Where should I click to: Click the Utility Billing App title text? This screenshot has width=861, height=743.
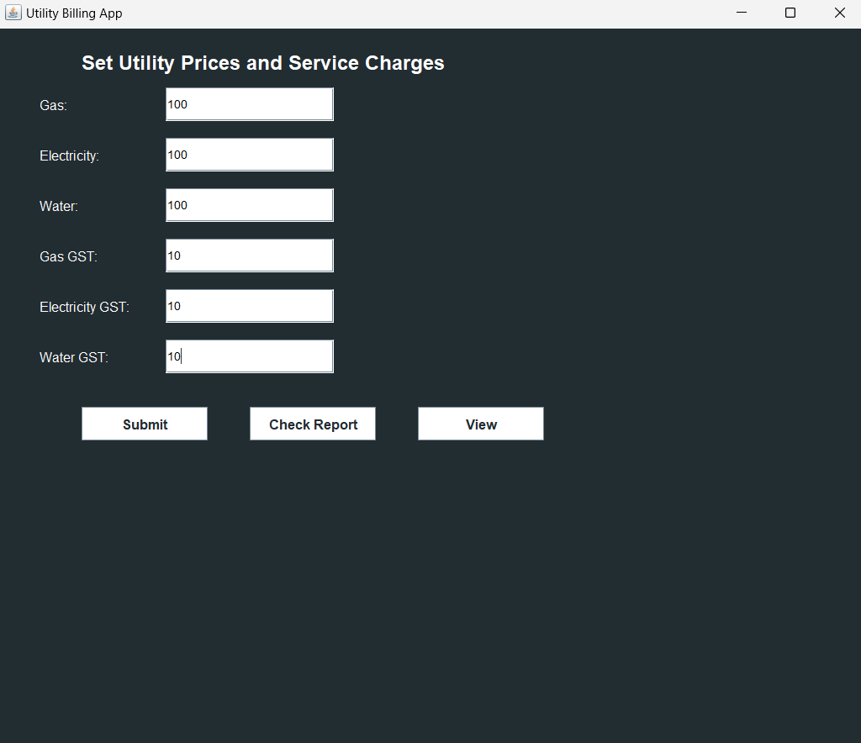click(73, 13)
